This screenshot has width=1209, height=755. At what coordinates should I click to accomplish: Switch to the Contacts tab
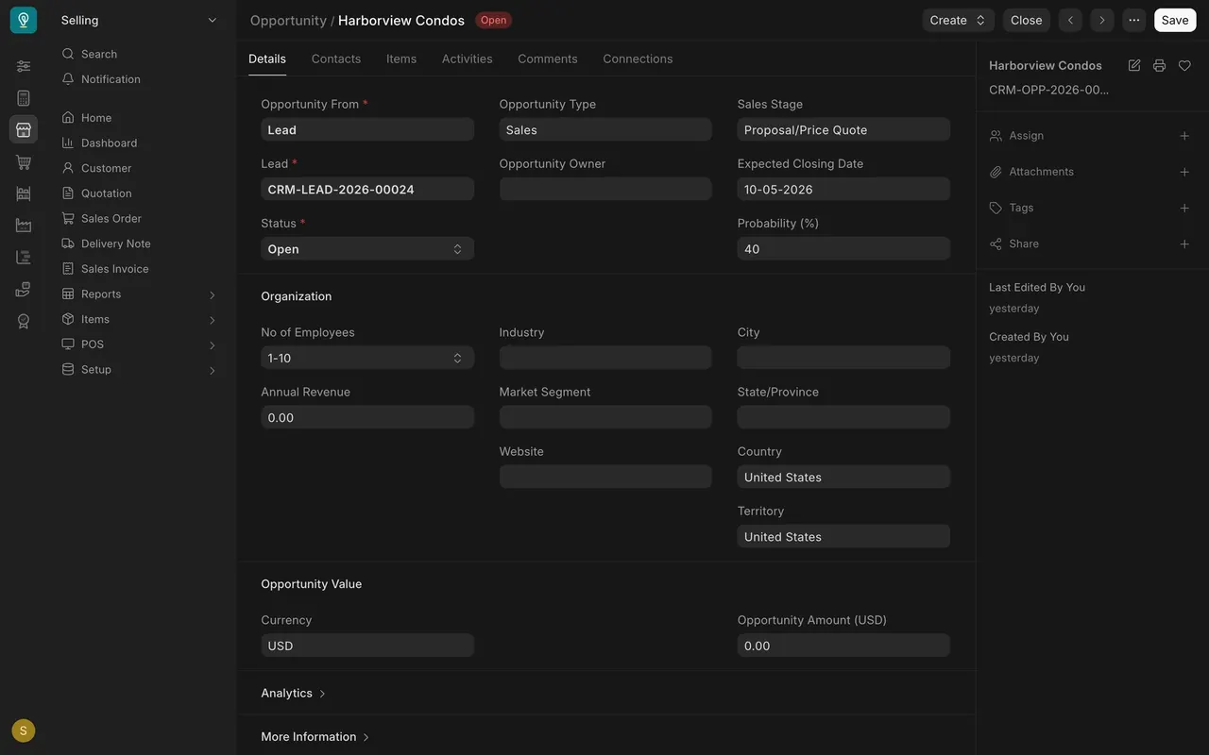pos(336,59)
